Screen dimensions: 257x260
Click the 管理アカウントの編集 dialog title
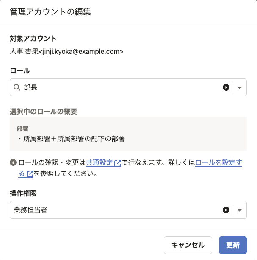[x=50, y=11]
